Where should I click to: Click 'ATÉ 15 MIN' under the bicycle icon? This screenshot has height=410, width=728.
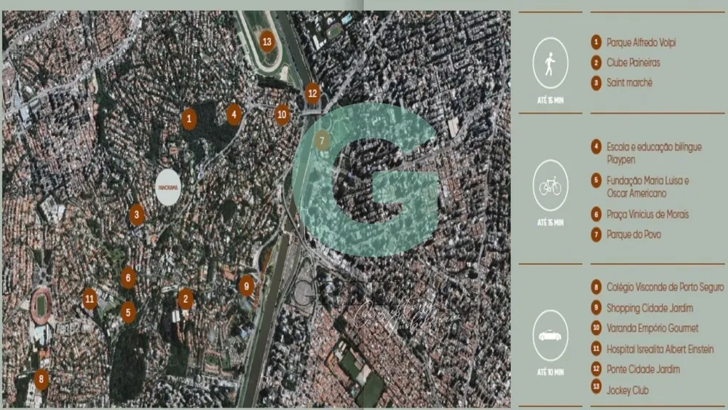click(x=550, y=223)
